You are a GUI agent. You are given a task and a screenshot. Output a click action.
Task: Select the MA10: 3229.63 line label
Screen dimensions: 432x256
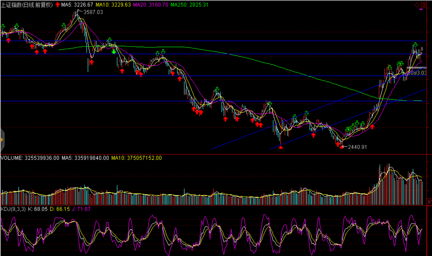pyautogui.click(x=113, y=5)
